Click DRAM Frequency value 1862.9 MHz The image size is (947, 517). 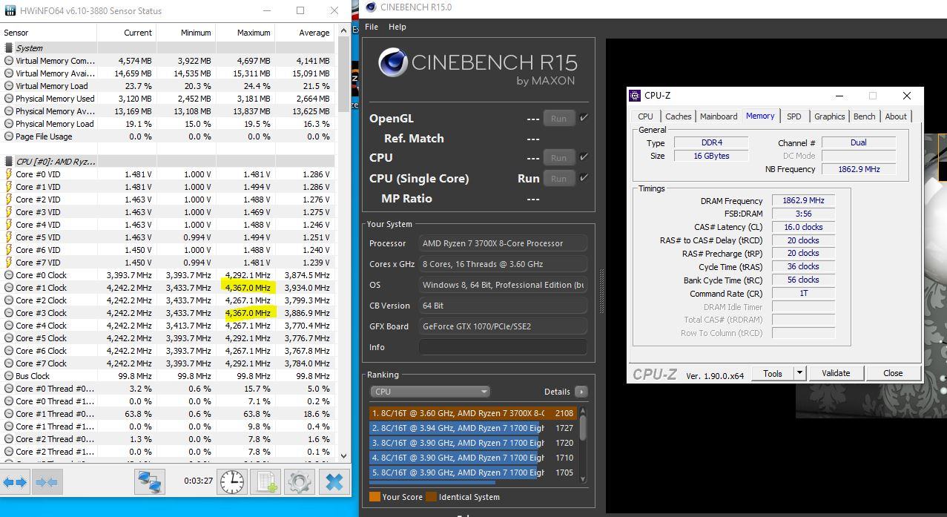click(803, 201)
